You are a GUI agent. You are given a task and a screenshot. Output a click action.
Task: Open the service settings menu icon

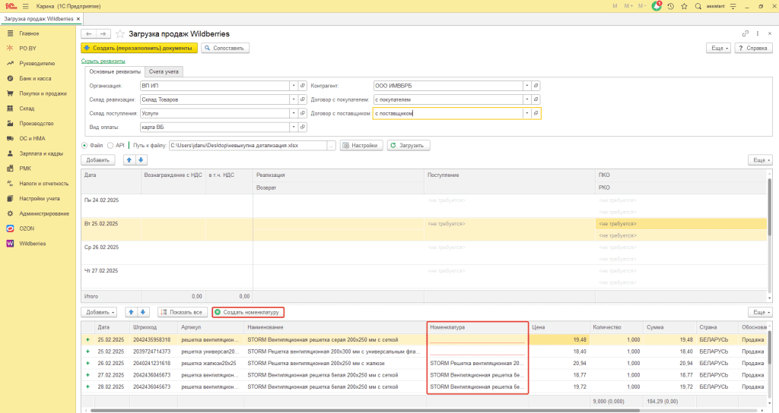pyautogui.click(x=733, y=6)
